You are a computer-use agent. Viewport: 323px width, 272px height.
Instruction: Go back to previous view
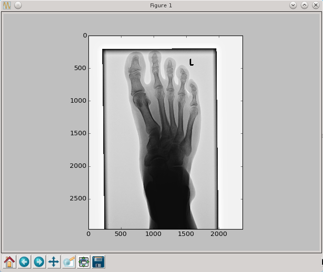[24, 262]
